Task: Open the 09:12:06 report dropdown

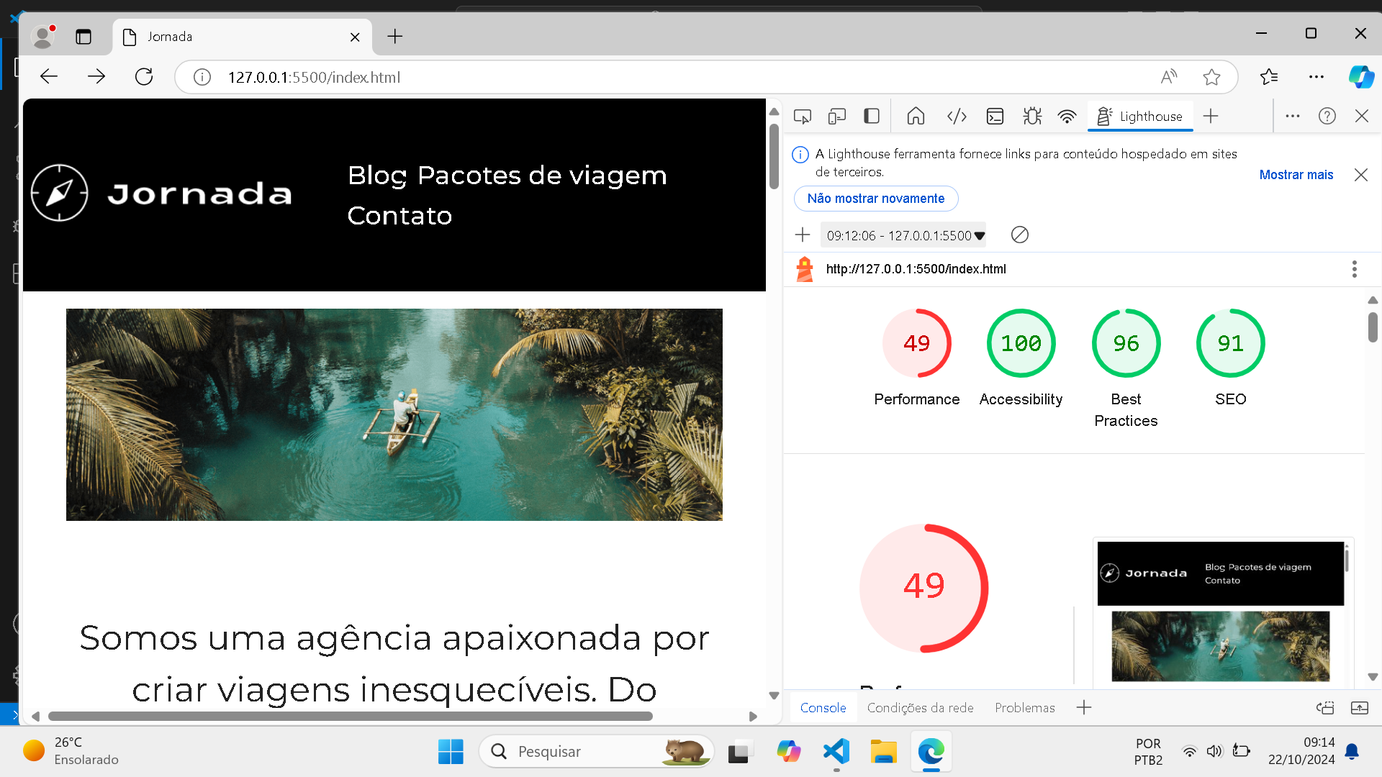Action: click(x=904, y=235)
